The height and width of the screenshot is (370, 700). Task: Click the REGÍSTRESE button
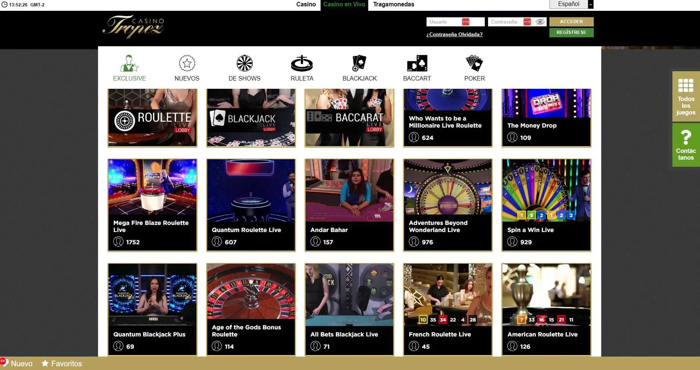click(571, 32)
